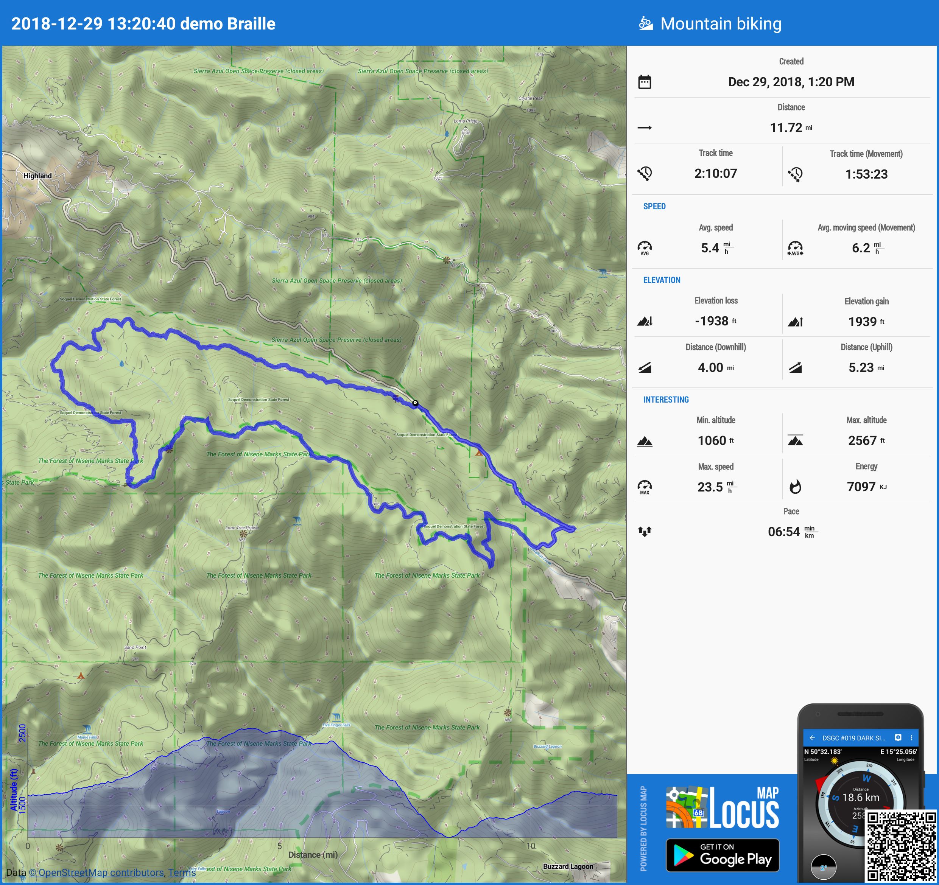Click the Track time (Movement) icon

pyautogui.click(x=795, y=174)
